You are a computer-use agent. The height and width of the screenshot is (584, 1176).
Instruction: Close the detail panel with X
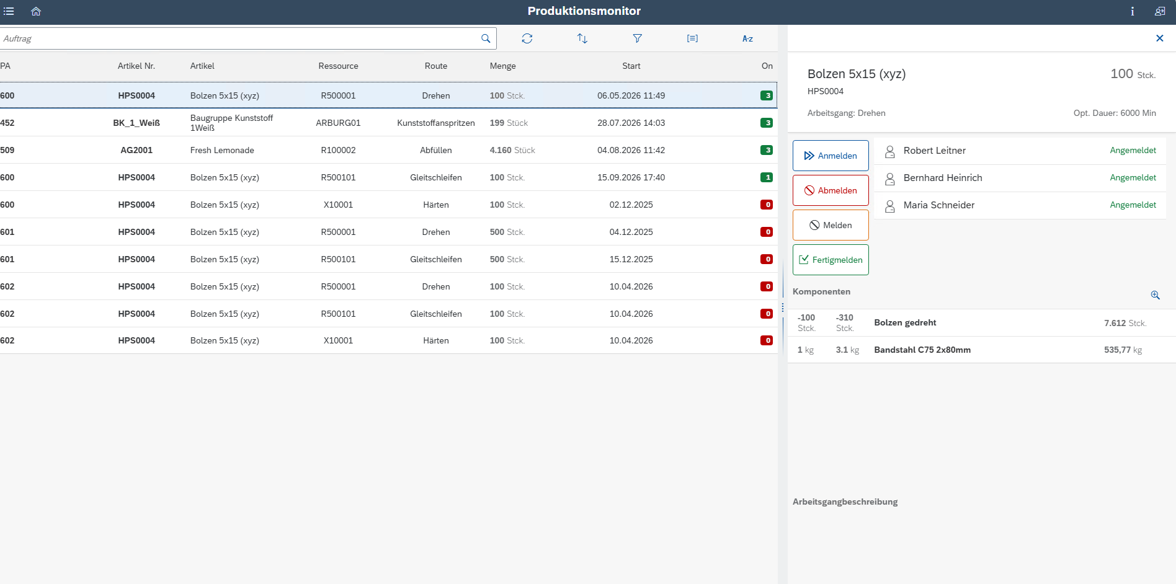(x=1160, y=38)
